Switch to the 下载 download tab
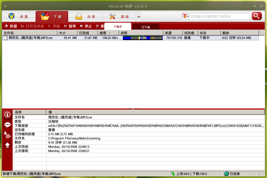Screen dimensions: 267x178 (52, 17)
